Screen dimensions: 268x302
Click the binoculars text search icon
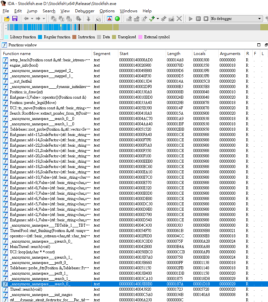point(61,19)
